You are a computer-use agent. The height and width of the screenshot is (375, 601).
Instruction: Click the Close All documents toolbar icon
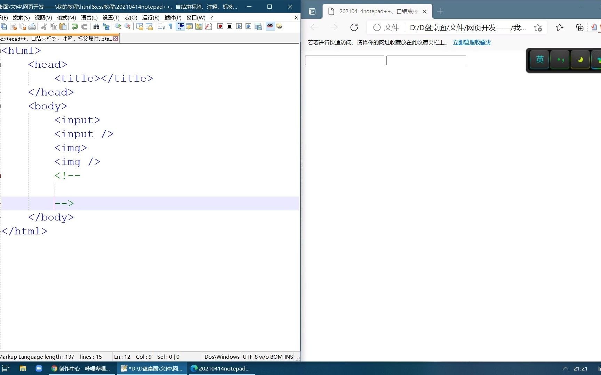23,26
